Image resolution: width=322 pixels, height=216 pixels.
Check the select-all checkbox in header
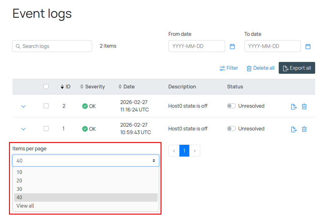tap(46, 87)
